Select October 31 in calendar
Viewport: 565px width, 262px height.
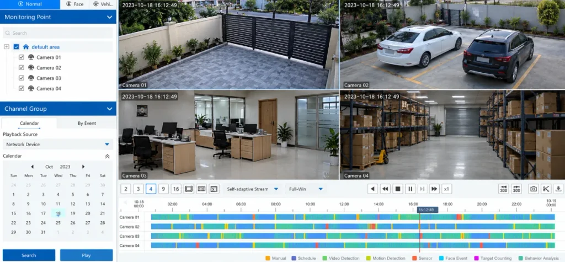pyautogui.click(x=43, y=232)
